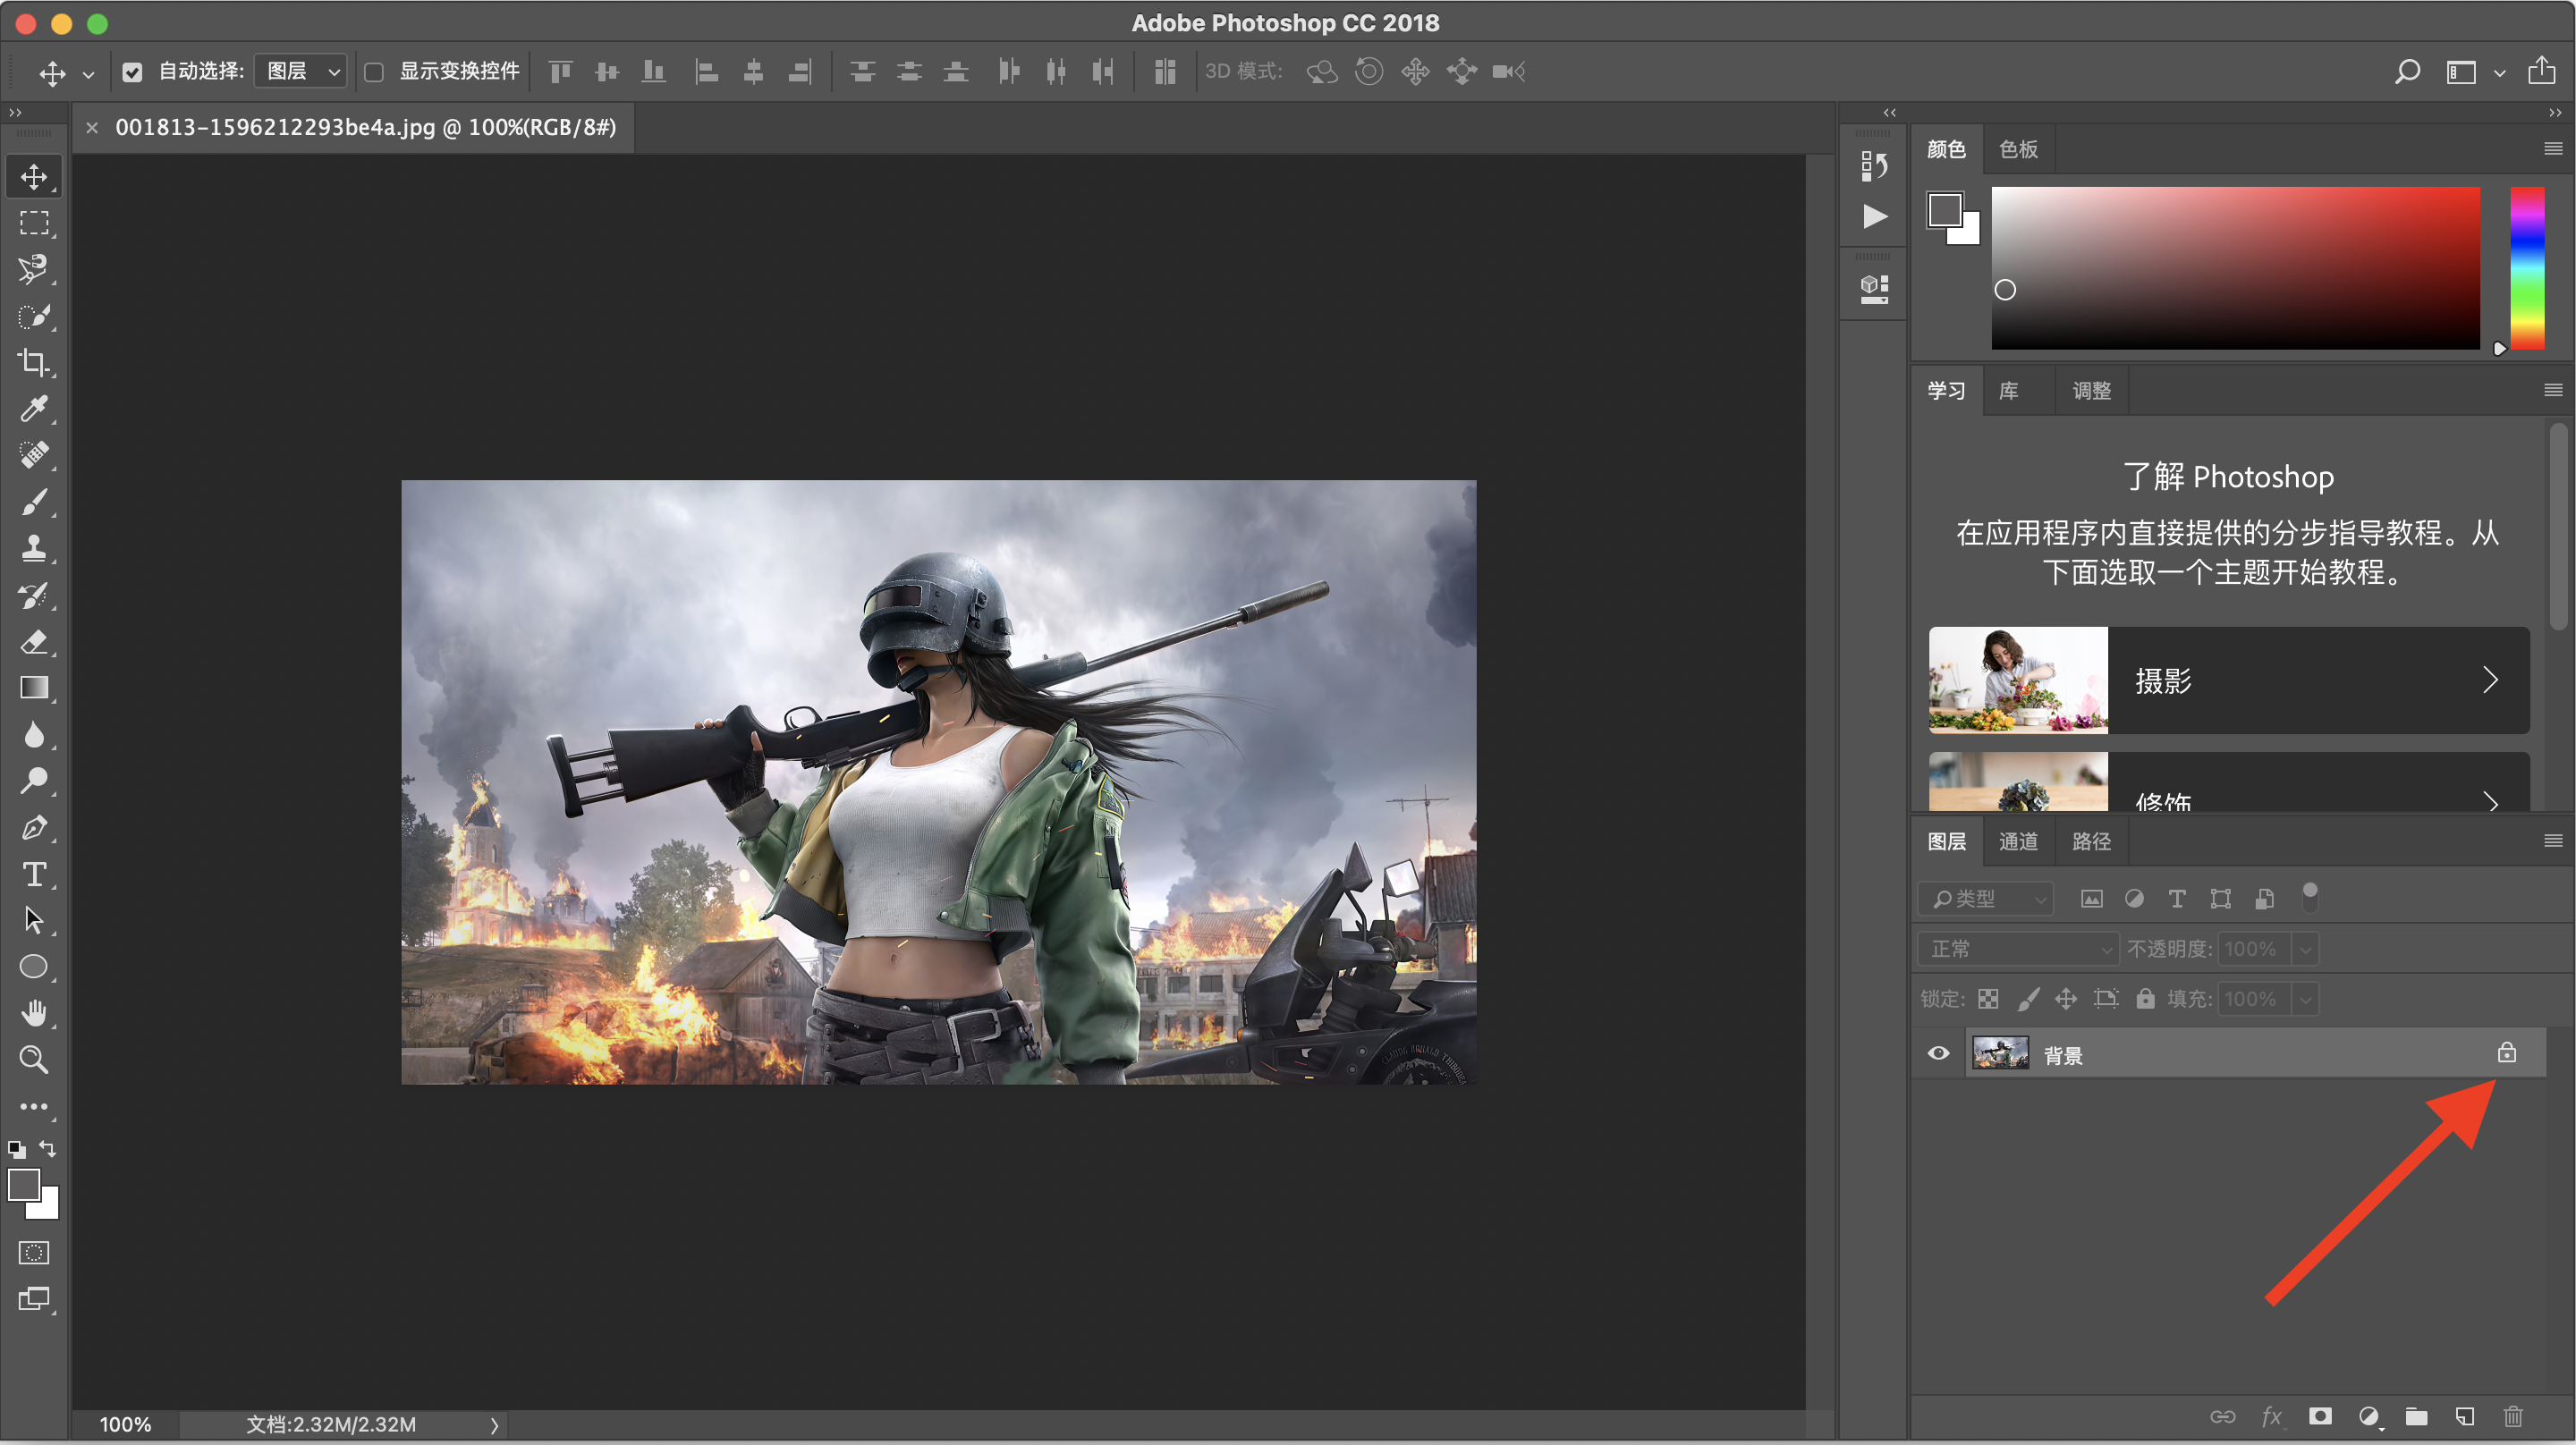Open the extra tools ellipsis menu
Viewport: 2576px width, 1445px height.
point(34,1107)
